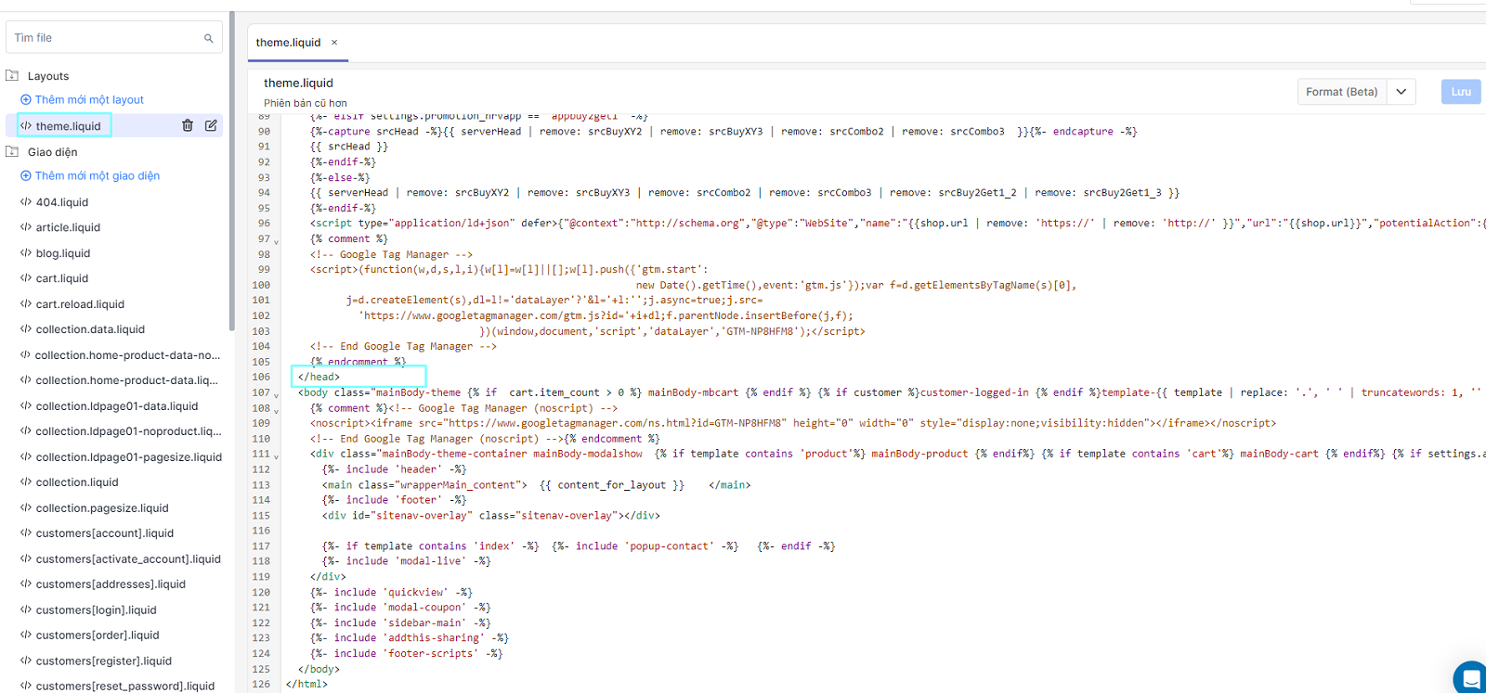Switch to the theme.liquid editor tab

pyautogui.click(x=288, y=43)
